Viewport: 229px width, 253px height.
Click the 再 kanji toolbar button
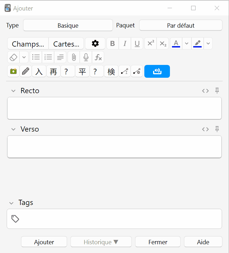(53, 71)
